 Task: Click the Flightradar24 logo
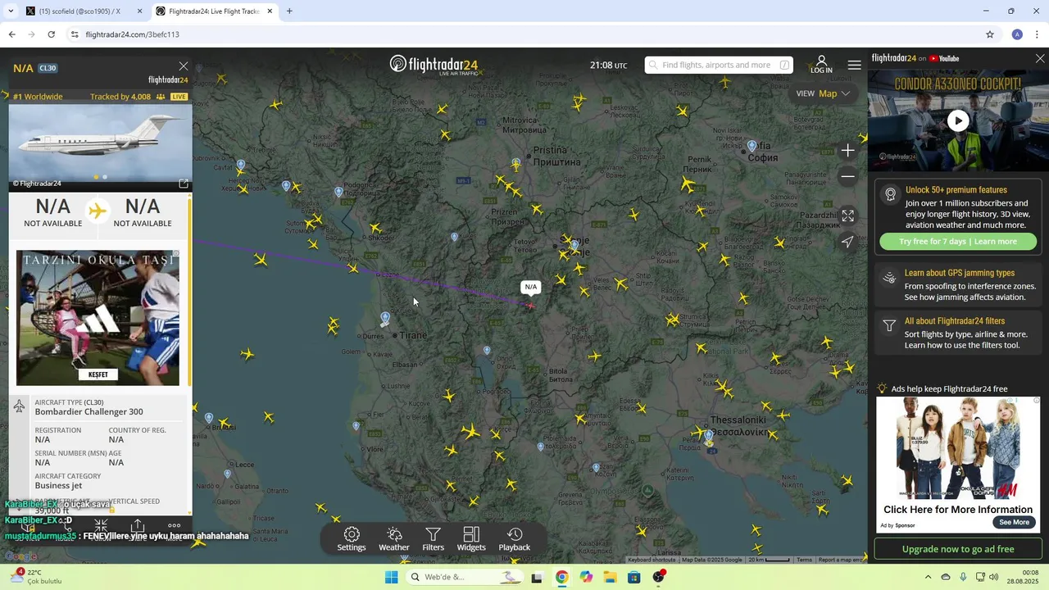tap(434, 65)
